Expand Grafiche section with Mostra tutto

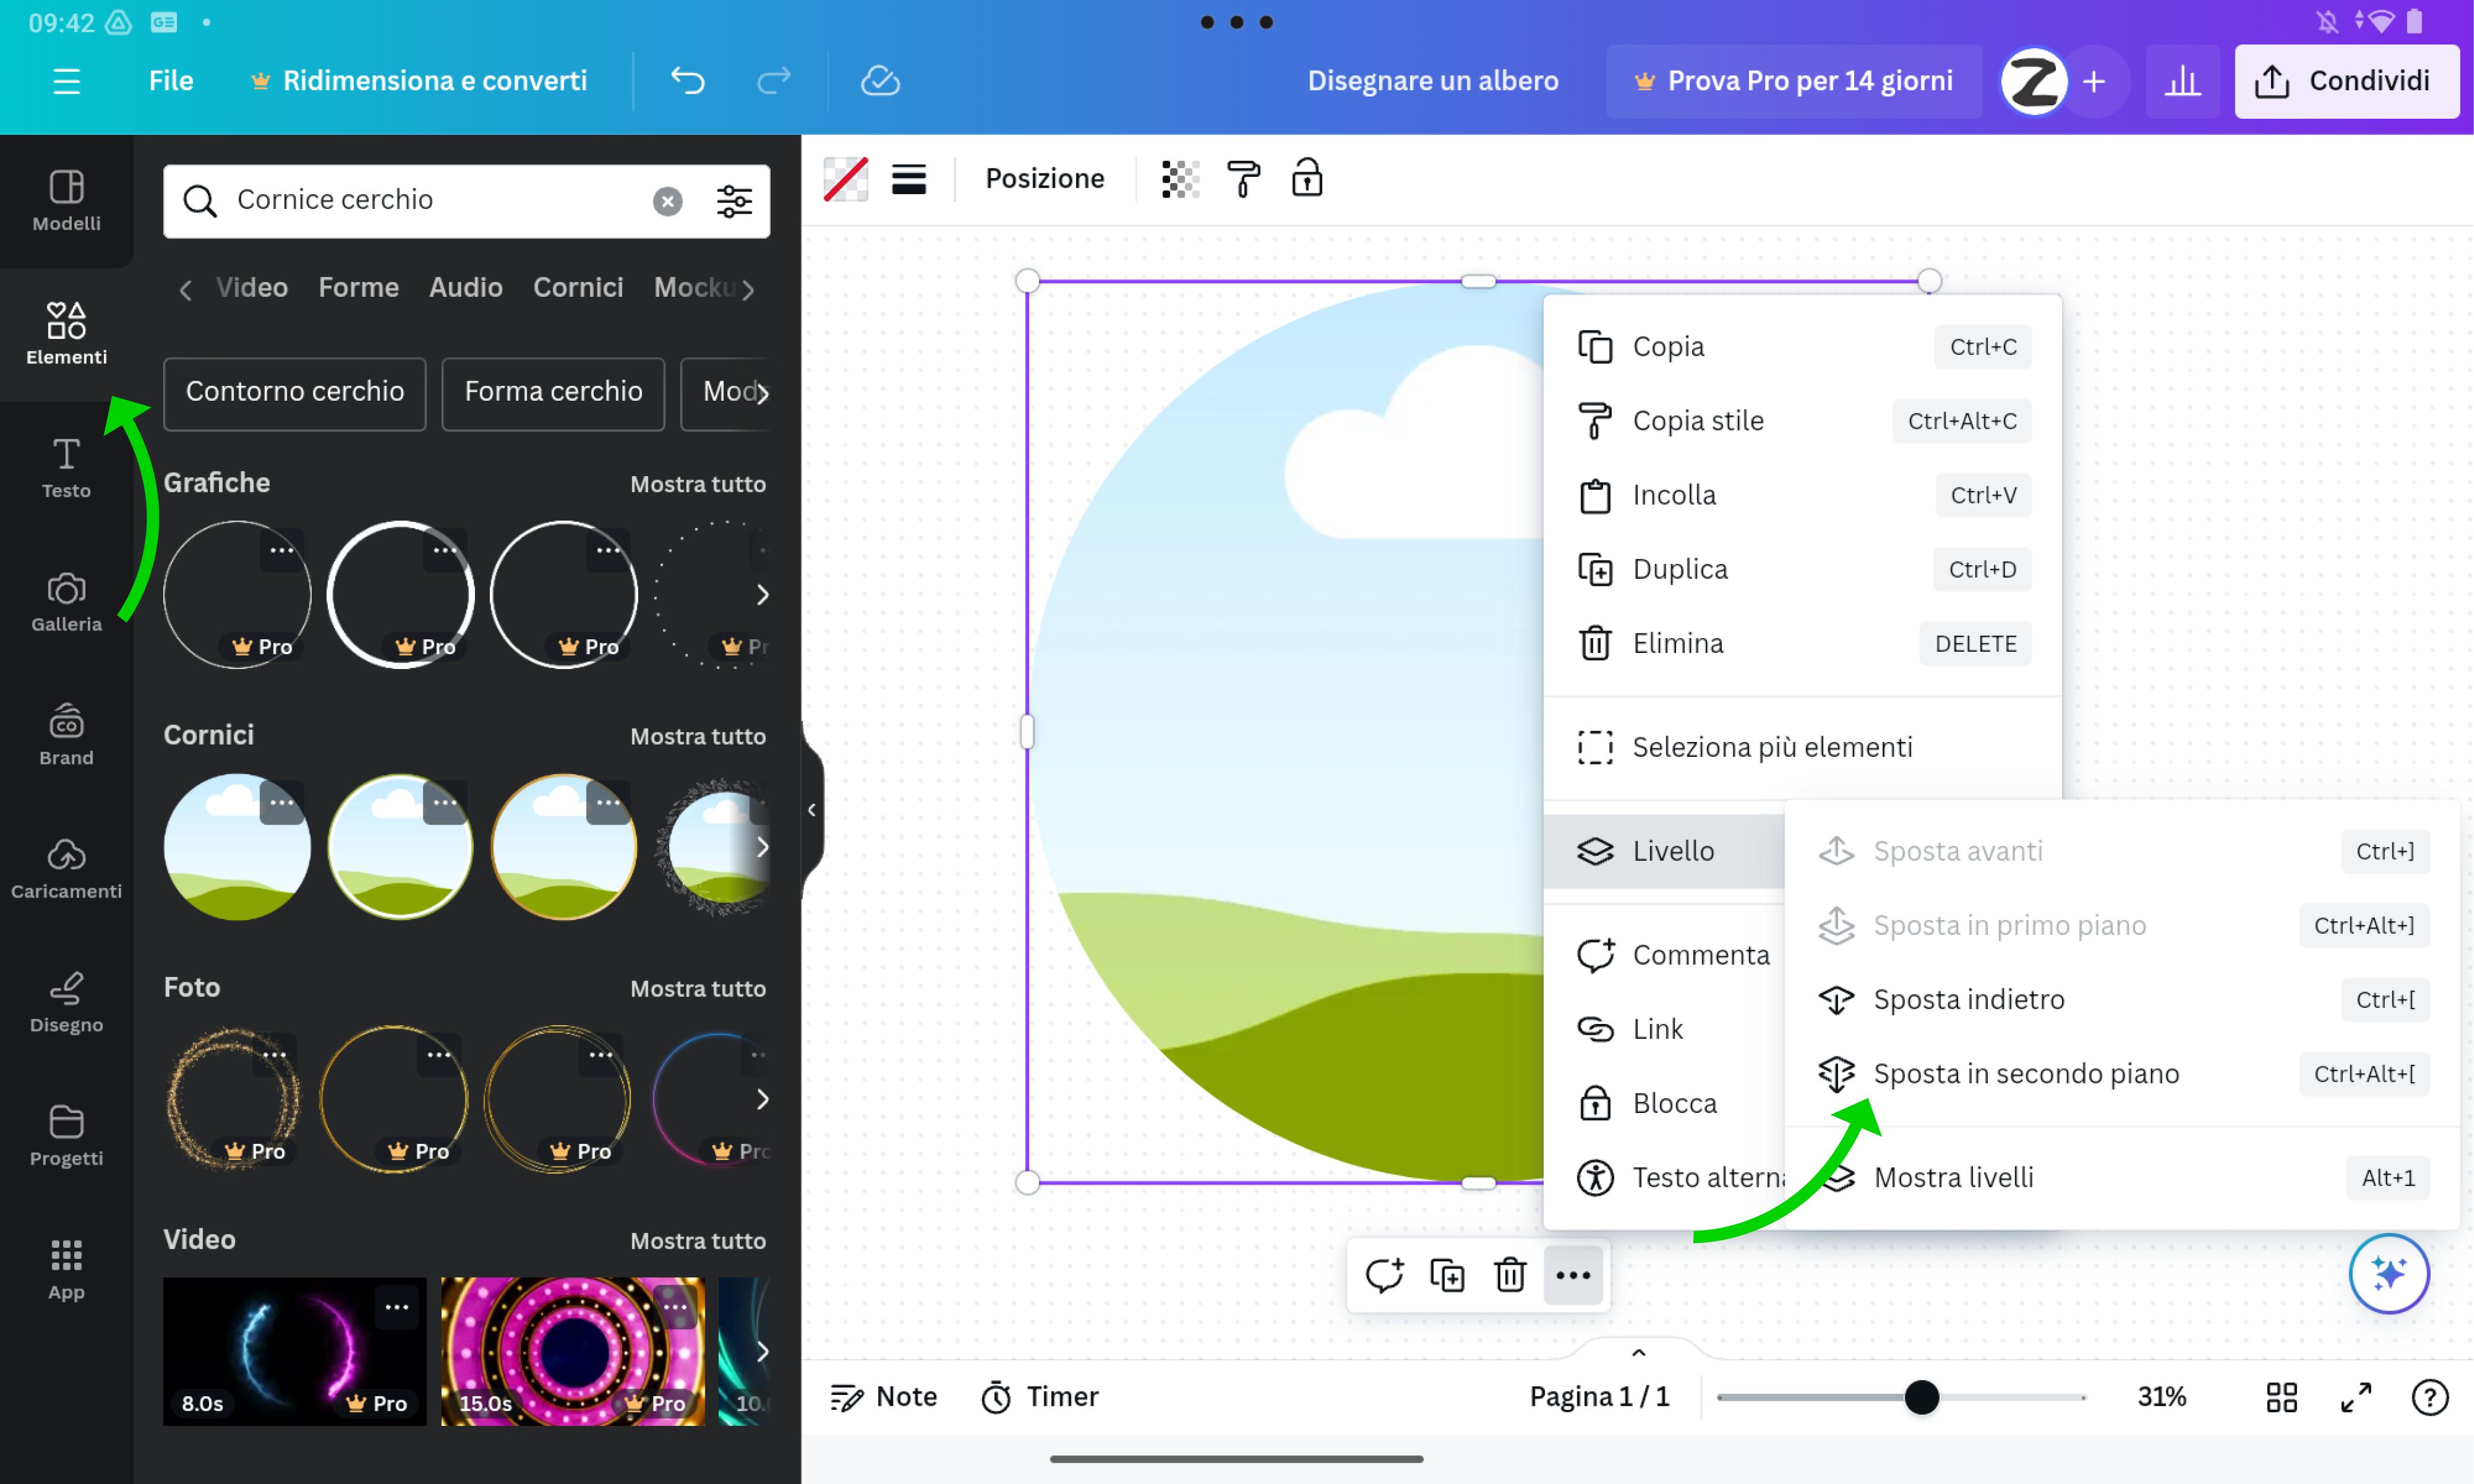tap(698, 482)
